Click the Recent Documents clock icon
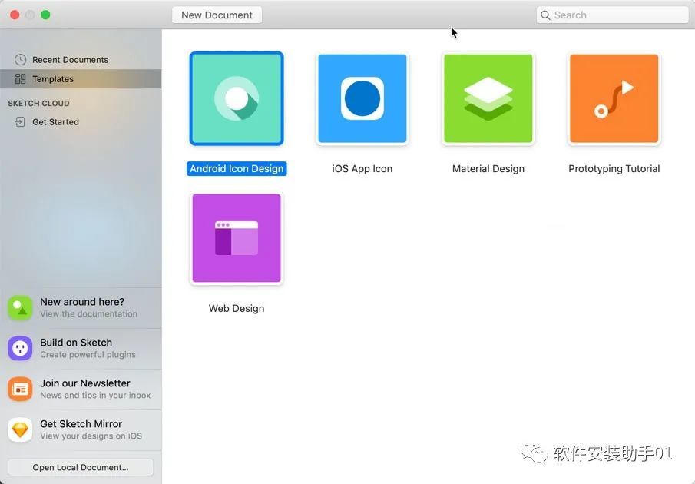The width and height of the screenshot is (695, 484). (20, 59)
